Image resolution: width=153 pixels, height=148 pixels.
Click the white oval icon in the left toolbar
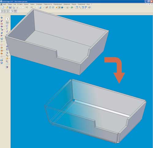7,64
